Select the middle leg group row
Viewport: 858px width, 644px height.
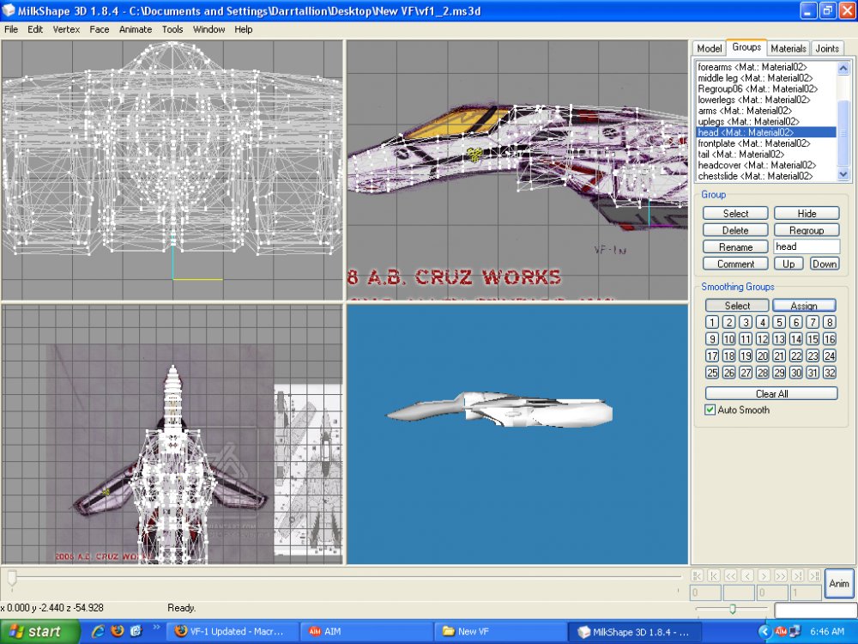766,78
